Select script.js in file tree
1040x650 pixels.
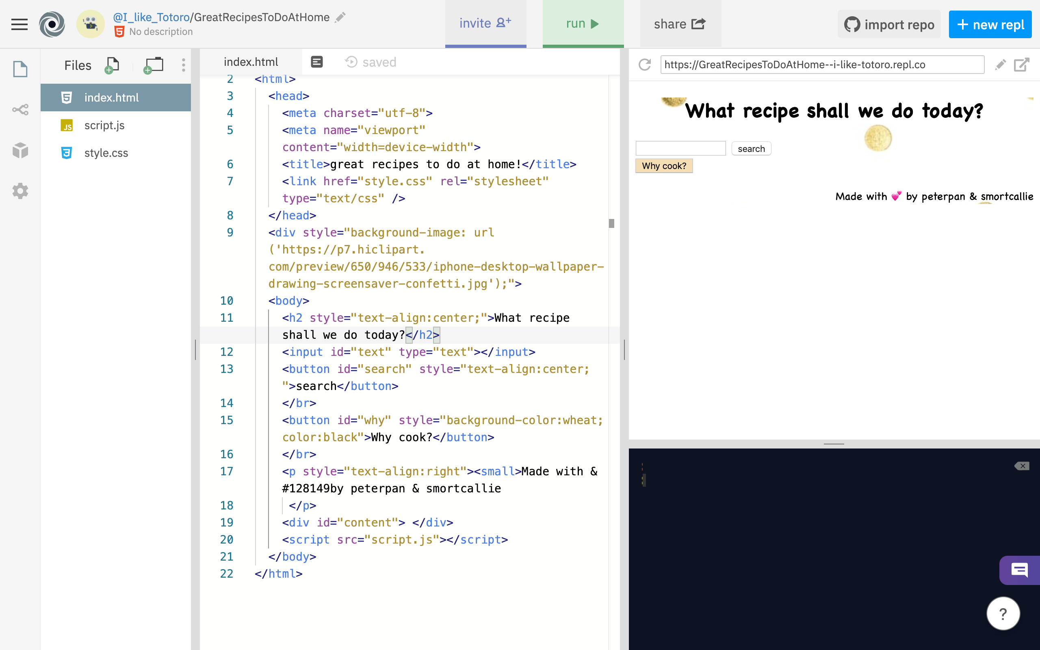(x=104, y=125)
